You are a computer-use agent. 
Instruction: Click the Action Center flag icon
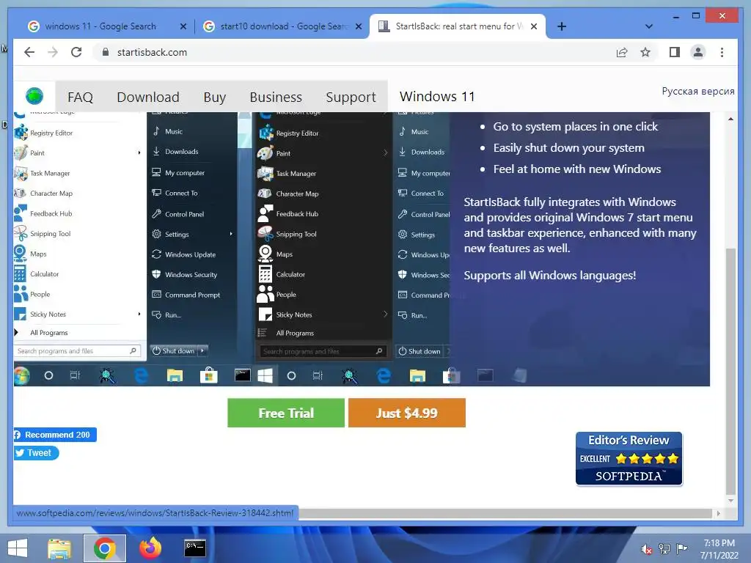click(x=681, y=549)
